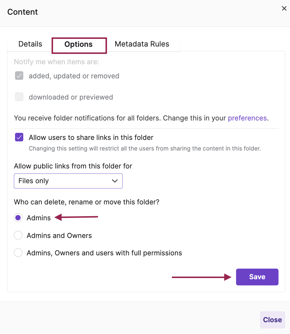The height and width of the screenshot is (334, 290).
Task: Select the full permissions users radio option
Action: coord(18,253)
